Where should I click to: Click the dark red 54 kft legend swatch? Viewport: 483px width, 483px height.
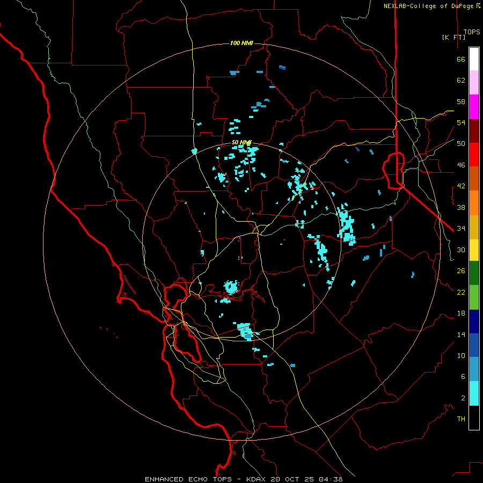[474, 130]
